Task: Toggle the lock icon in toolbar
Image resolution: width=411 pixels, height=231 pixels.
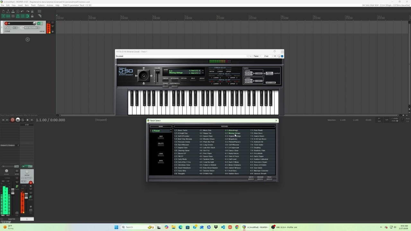Action: click(32, 16)
